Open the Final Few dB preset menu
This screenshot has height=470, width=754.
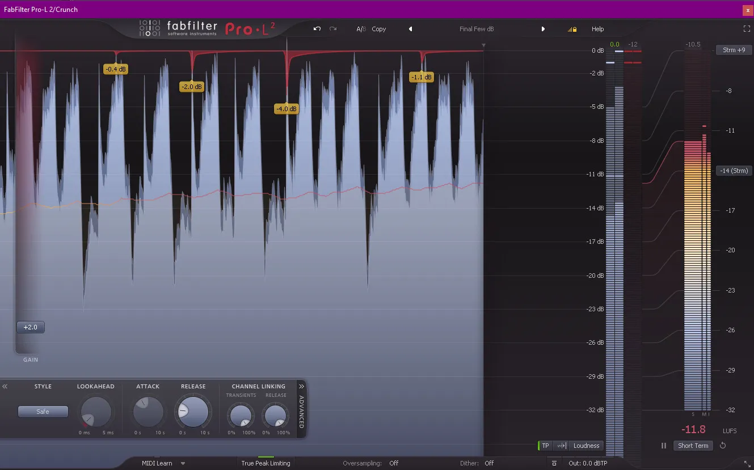pos(476,29)
